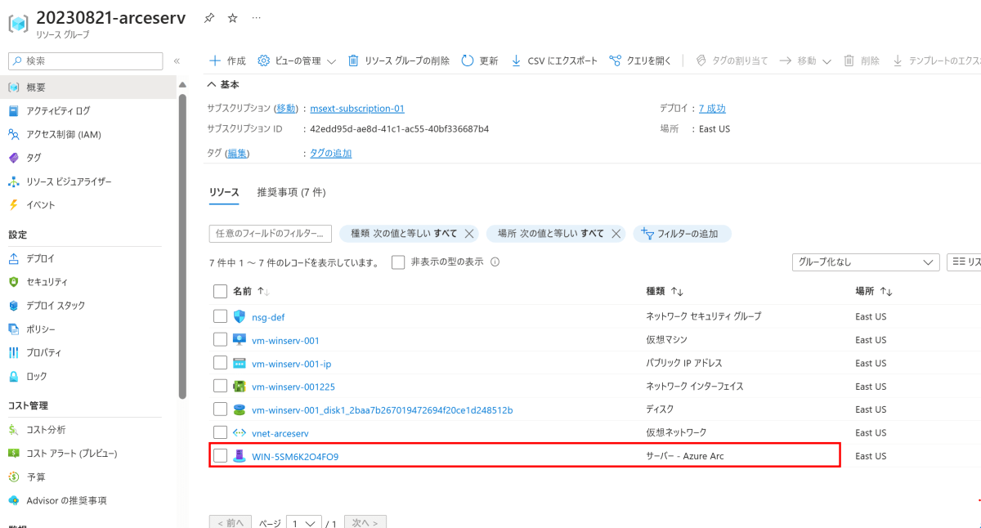
Task: Click the Advisor の推奨事項 icon
Action: [13, 501]
